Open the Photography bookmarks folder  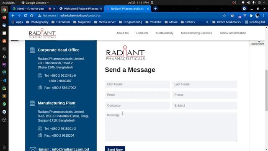37,22
